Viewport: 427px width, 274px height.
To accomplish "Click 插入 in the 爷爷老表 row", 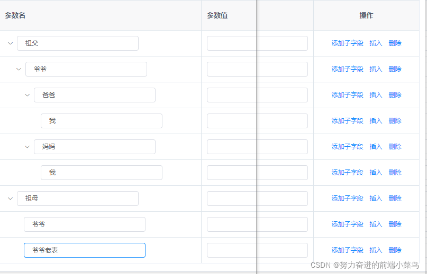I will click(376, 250).
